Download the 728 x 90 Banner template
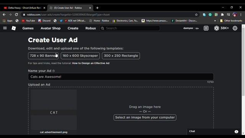 (43, 56)
